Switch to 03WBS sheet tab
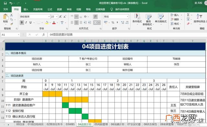This screenshot has width=207, height=127. [x=70, y=124]
